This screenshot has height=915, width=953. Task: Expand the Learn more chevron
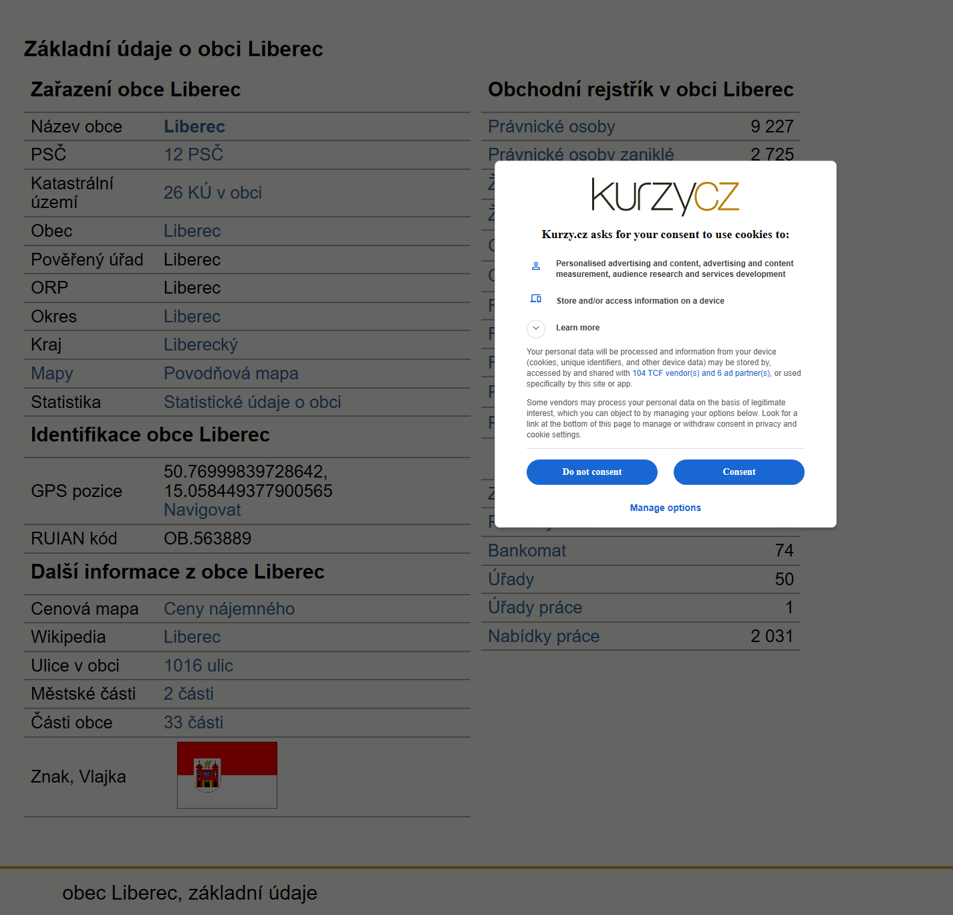point(535,328)
